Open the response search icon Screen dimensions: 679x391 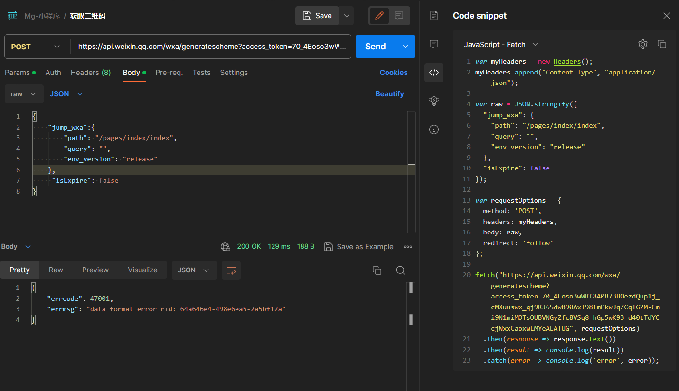(x=401, y=270)
